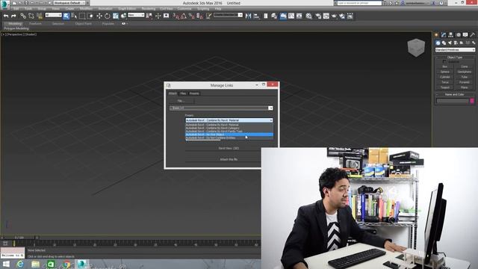
Task: Toggle Keyboard Shortcut Override
Action: point(166,16)
